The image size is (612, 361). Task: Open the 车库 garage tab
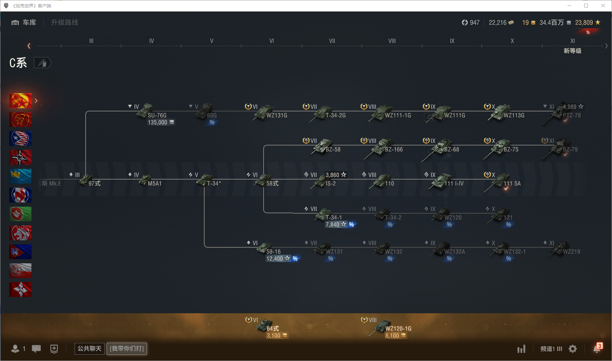(24, 23)
